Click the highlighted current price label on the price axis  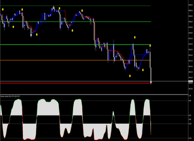pyautogui.click(x=190, y=81)
